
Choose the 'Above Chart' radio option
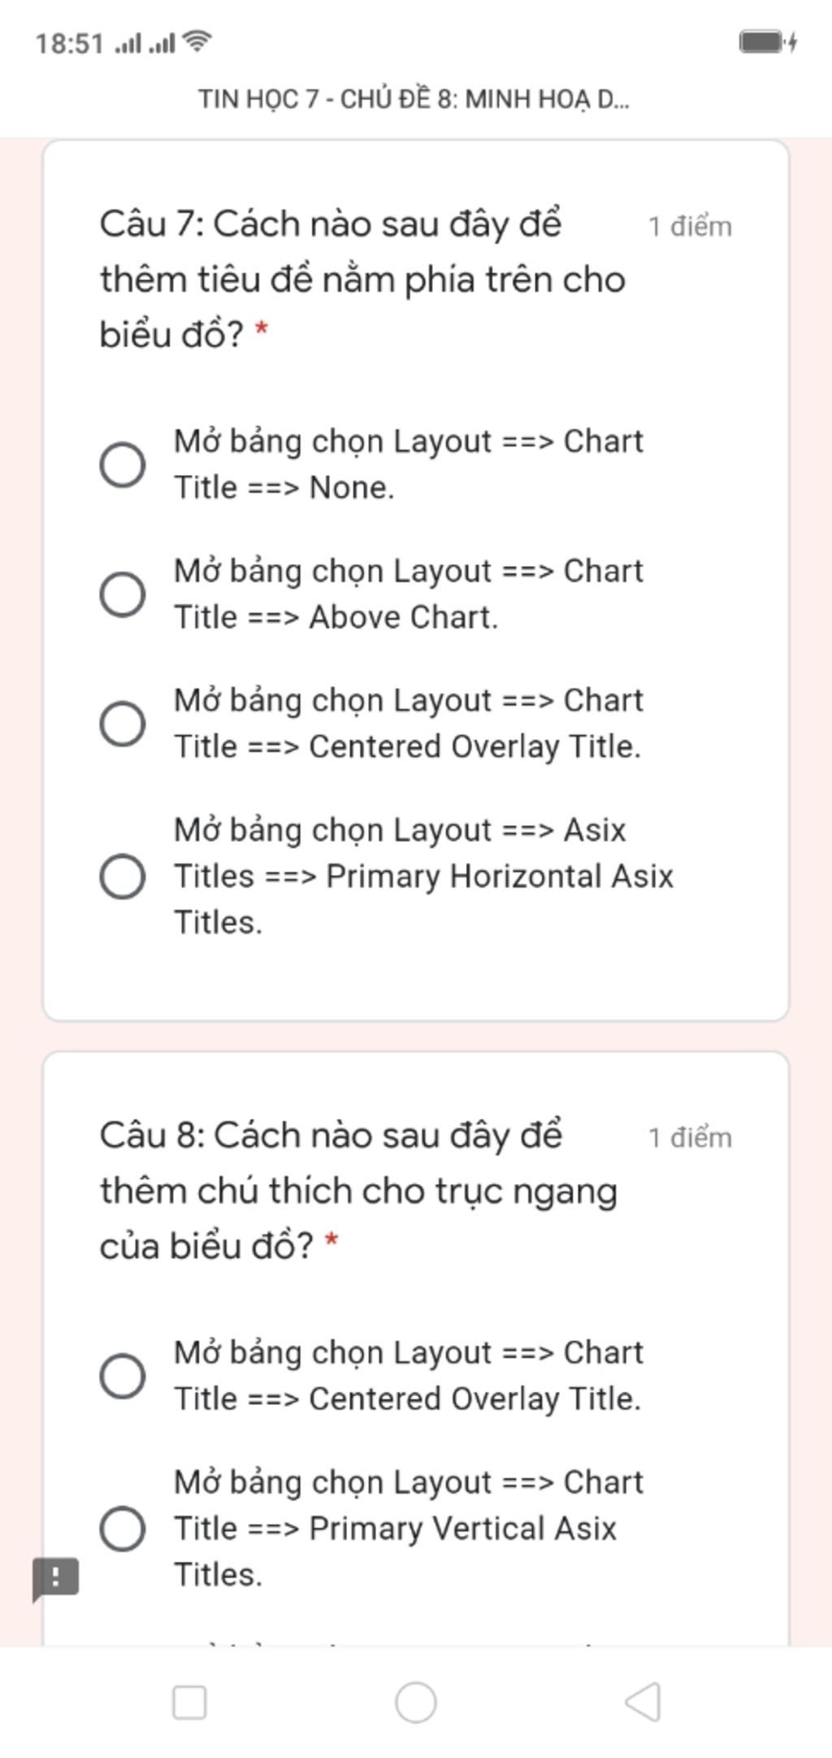123,594
